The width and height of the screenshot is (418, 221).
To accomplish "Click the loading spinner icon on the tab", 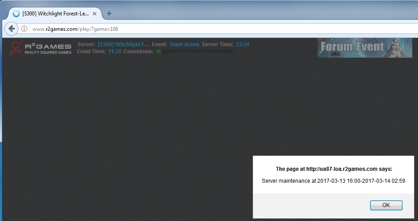I will 16,14.
